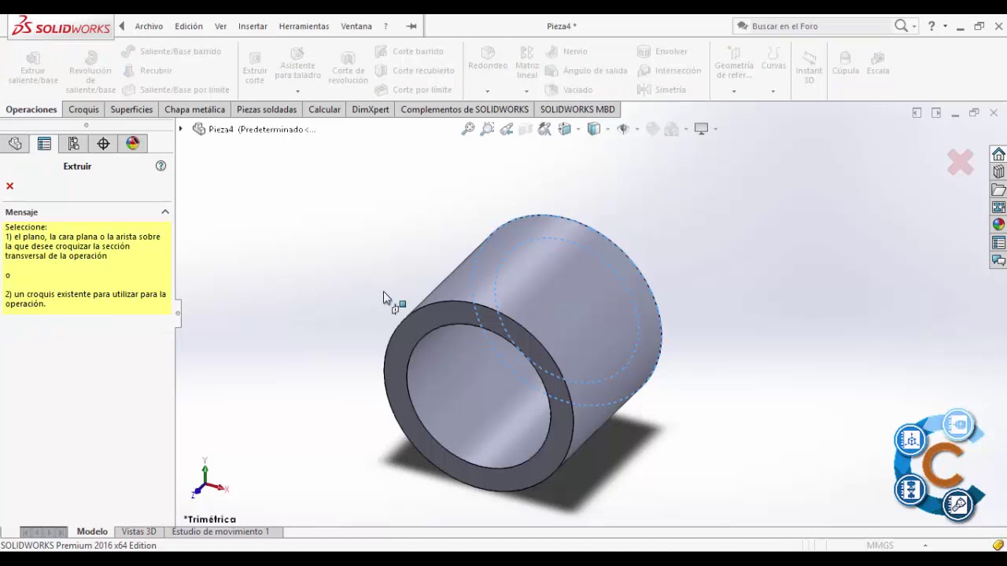
Task: Click Display Style cube icon
Action: 594,129
